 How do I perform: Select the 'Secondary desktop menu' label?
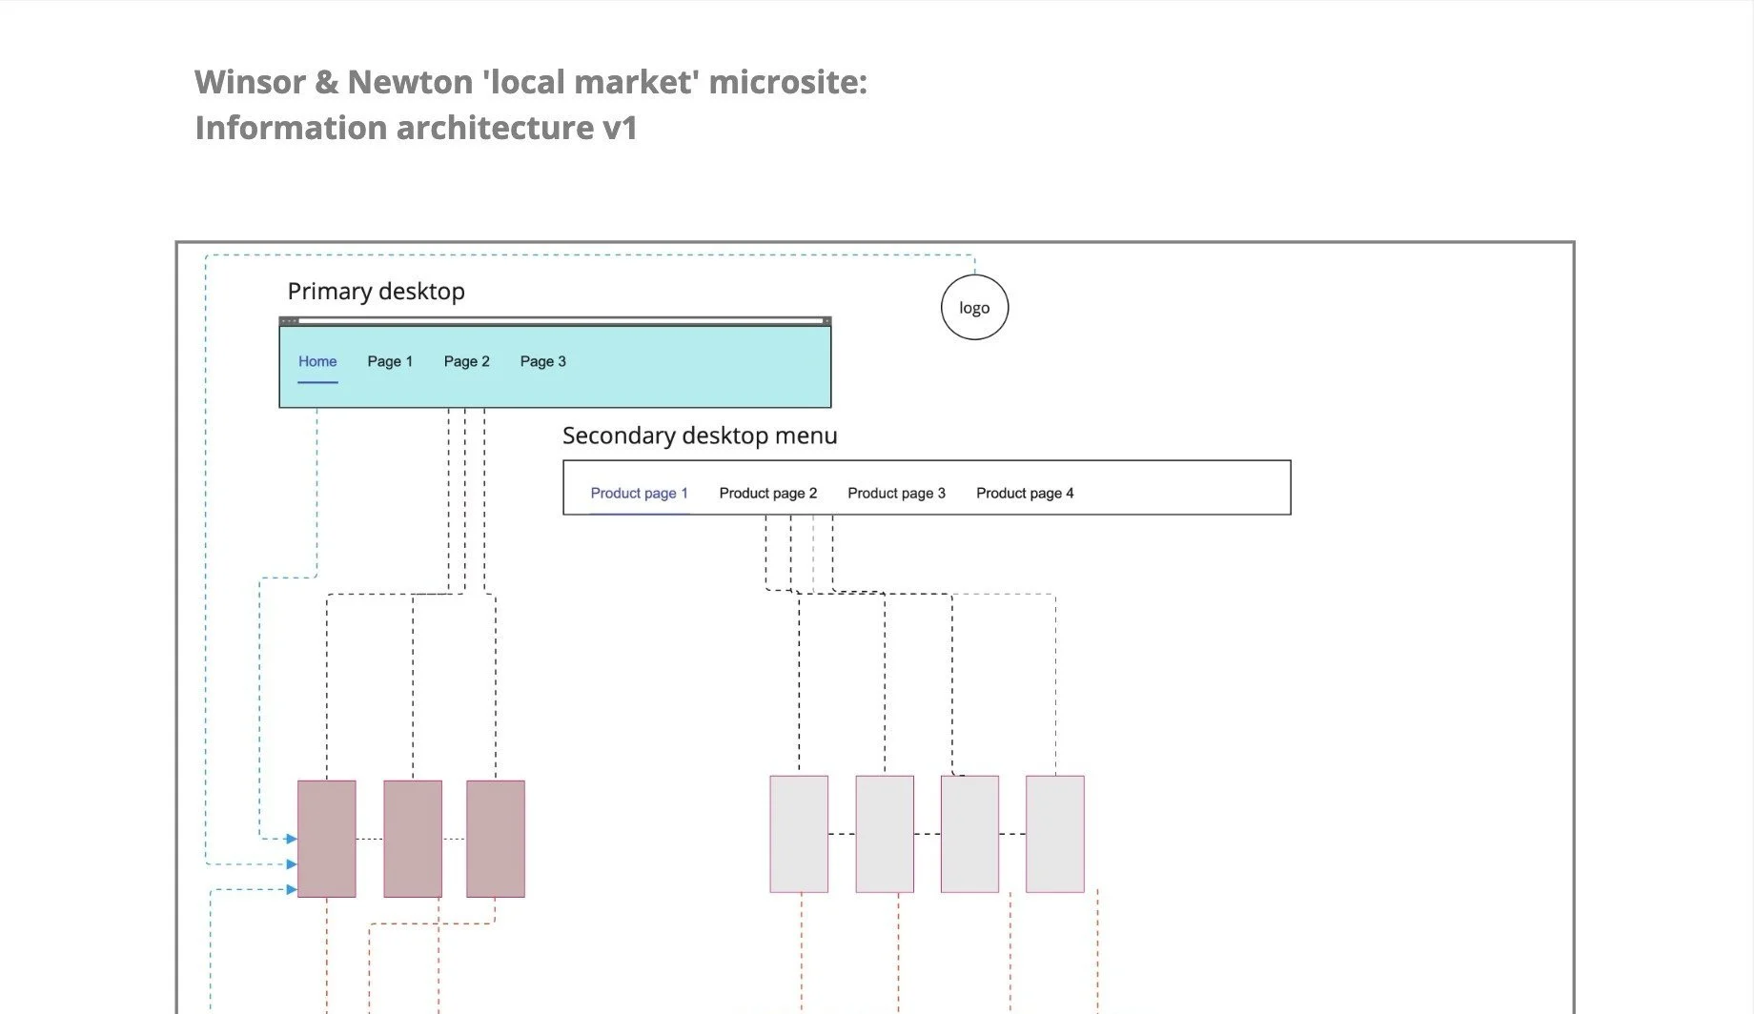700,436
